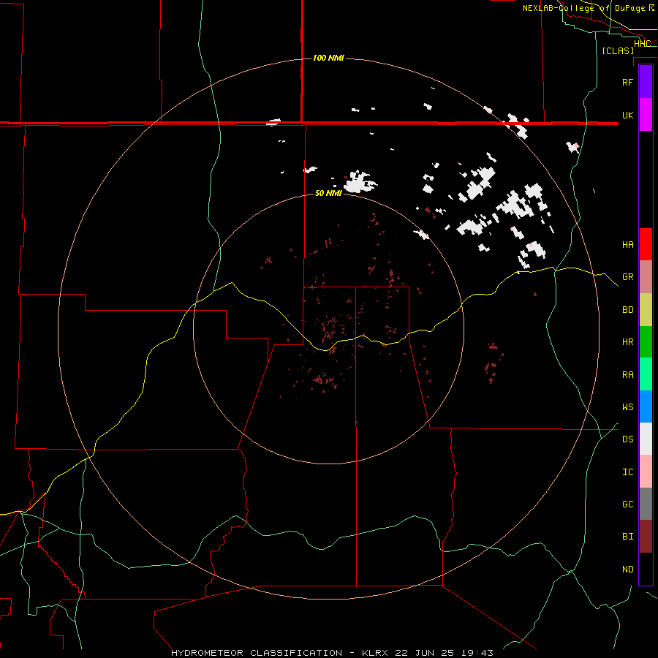Viewport: 658px width, 658px height.
Task: Select the GC gray legend swatch
Action: 646,504
